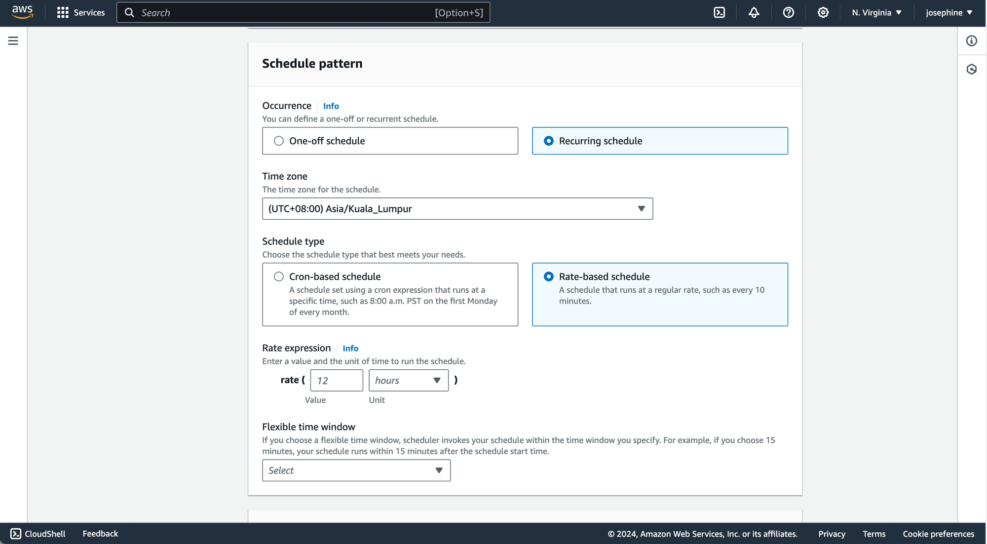Image resolution: width=987 pixels, height=544 pixels.
Task: Expand the Time zone dropdown
Action: pos(641,208)
